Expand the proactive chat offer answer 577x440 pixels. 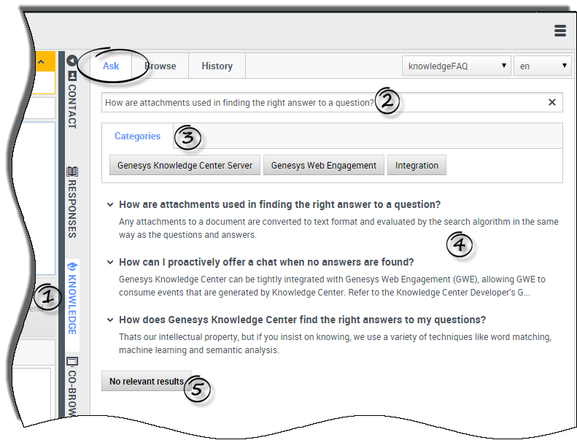click(109, 262)
